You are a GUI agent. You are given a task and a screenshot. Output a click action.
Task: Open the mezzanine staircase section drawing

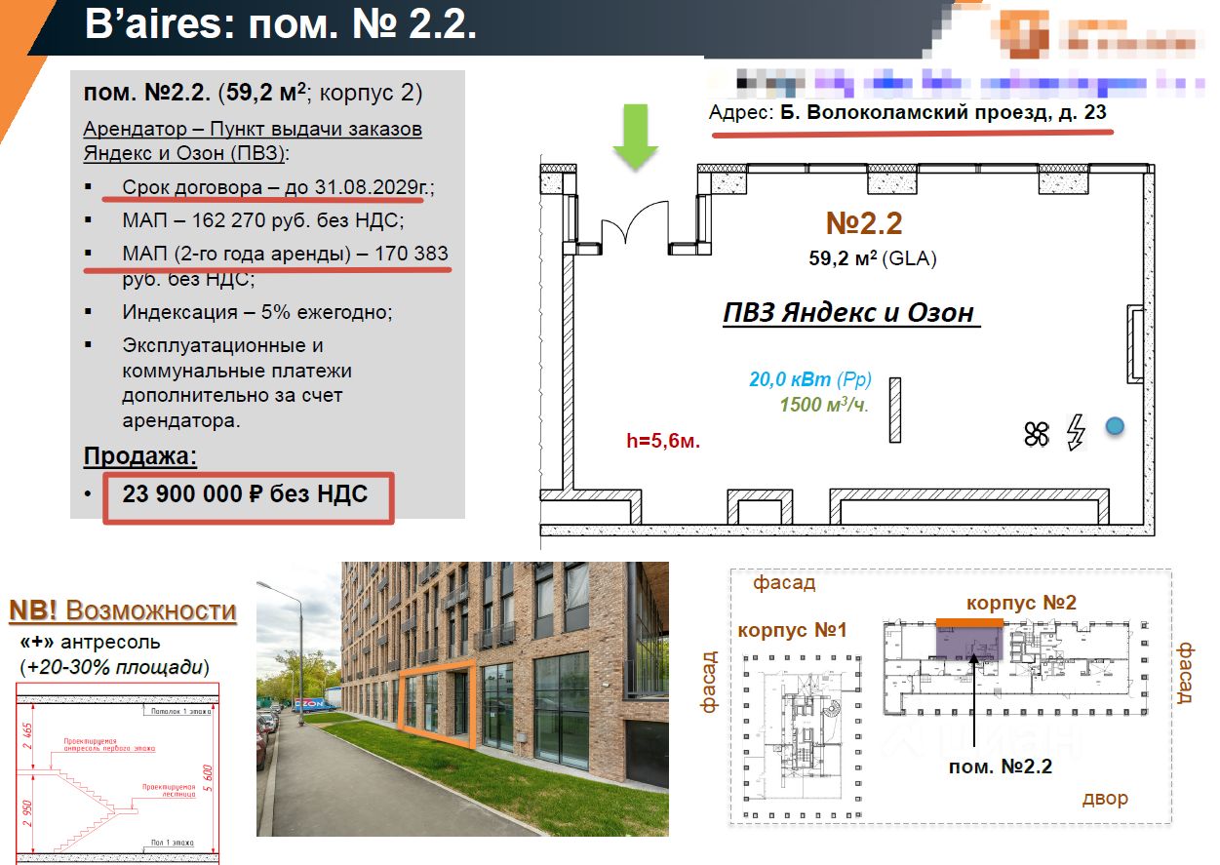(120, 771)
